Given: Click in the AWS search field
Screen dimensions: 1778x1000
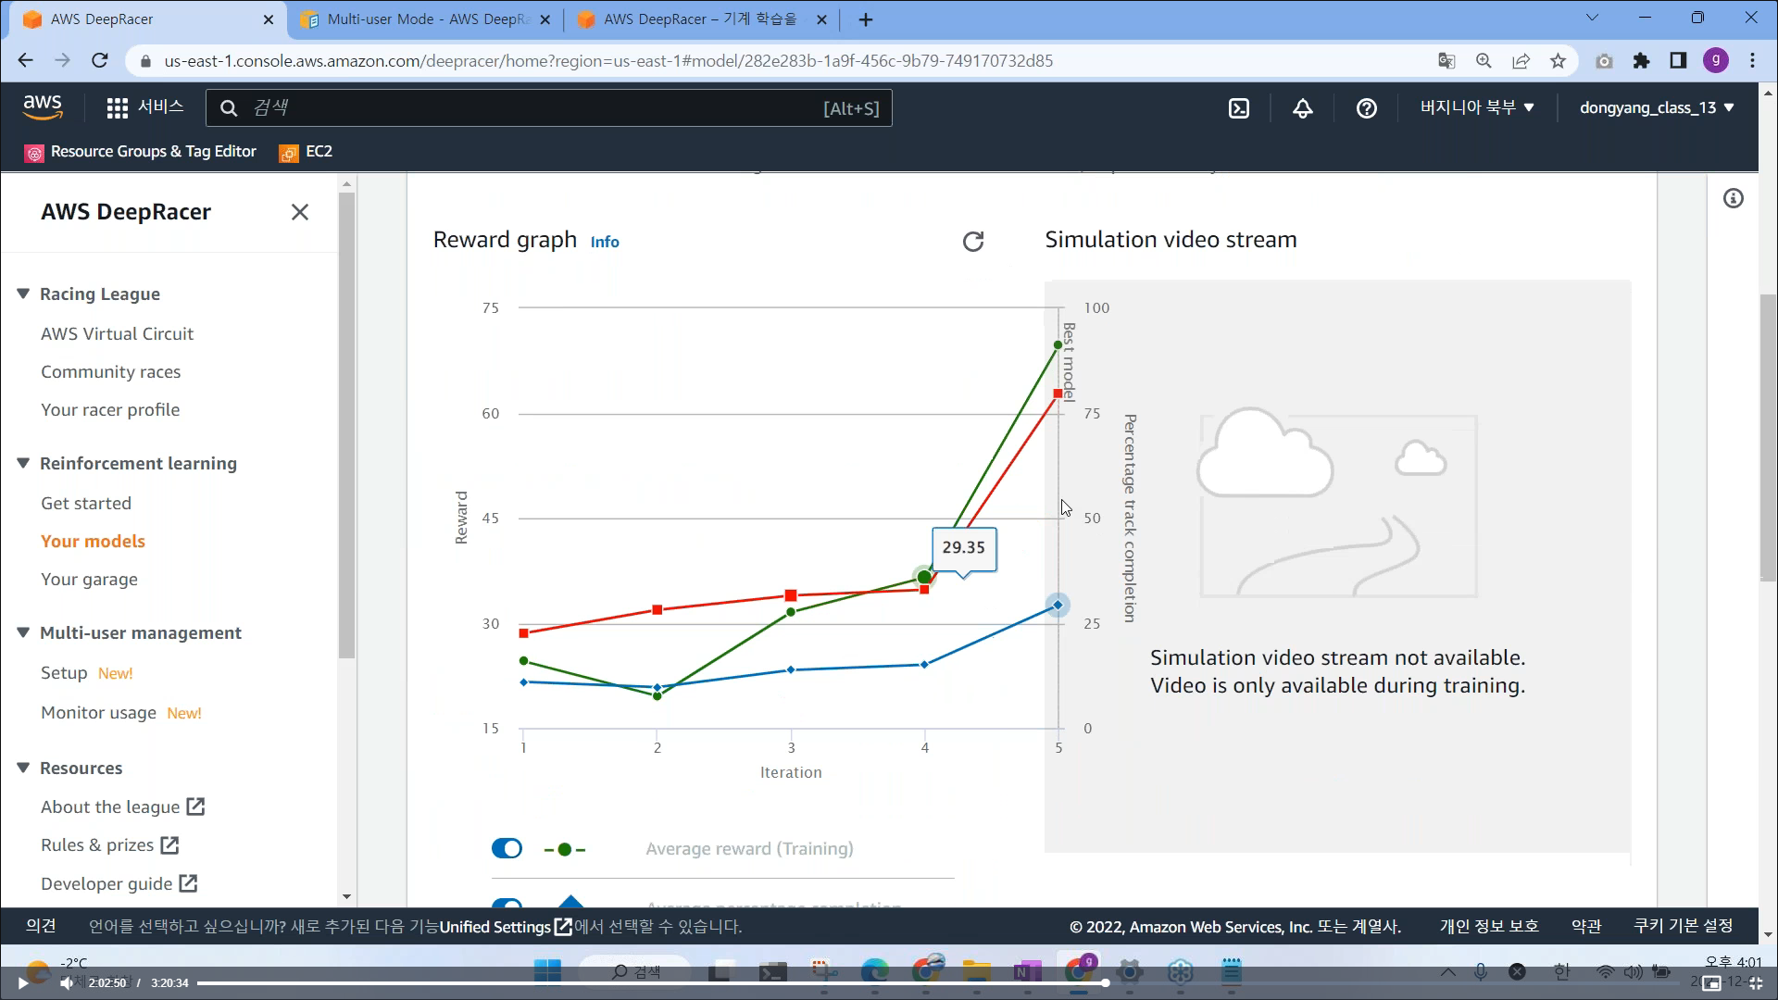Looking at the screenshot, I should pyautogui.click(x=537, y=108).
